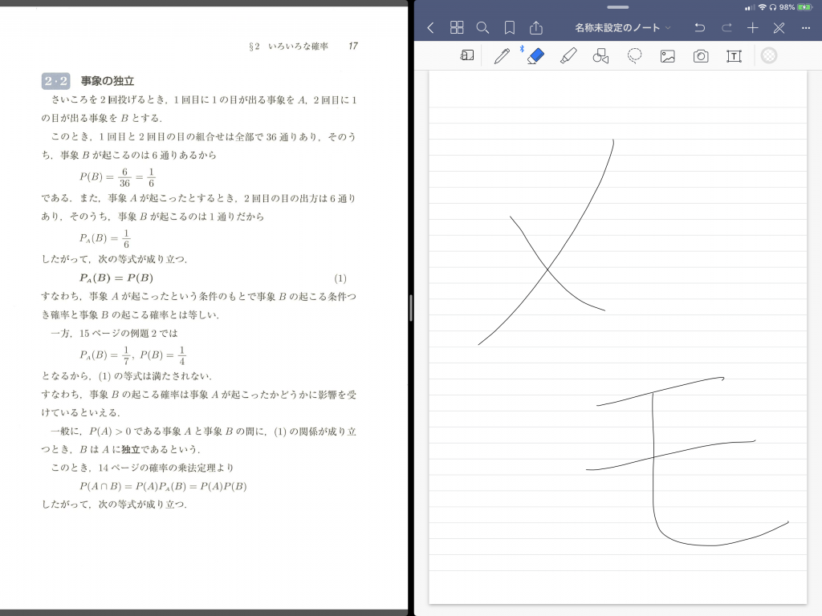Open the page thumbnails grid view
This screenshot has width=822, height=616.
tap(457, 28)
